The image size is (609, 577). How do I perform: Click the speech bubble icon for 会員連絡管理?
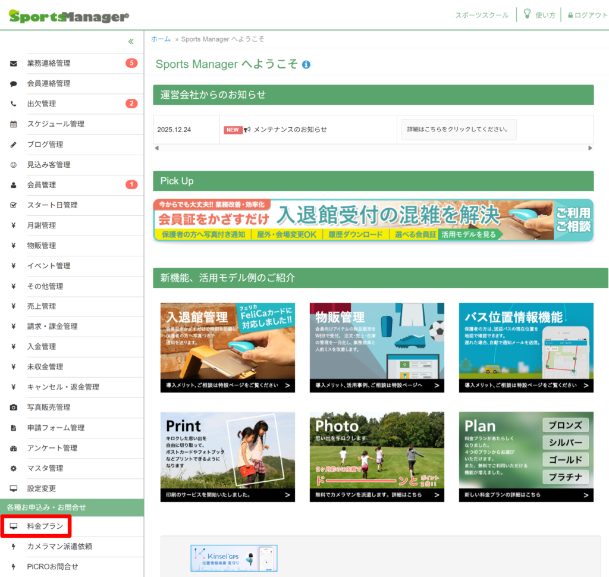pos(14,84)
